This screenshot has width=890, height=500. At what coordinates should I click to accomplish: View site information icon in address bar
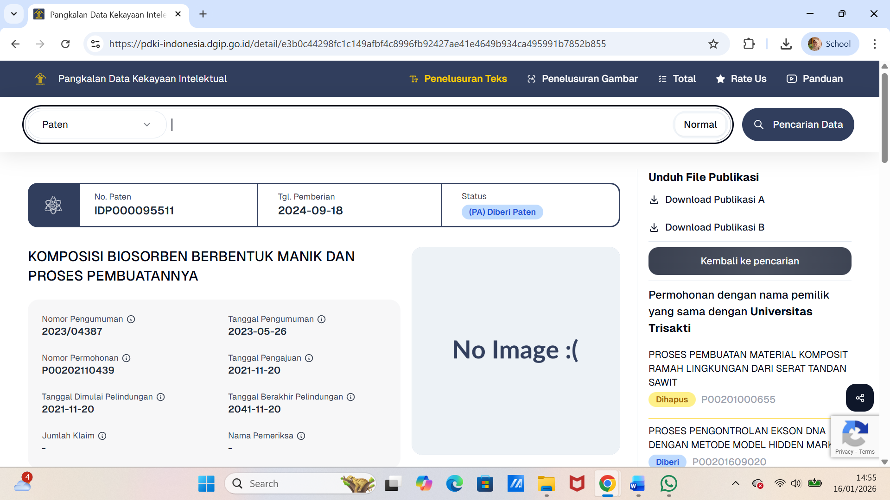click(x=95, y=44)
